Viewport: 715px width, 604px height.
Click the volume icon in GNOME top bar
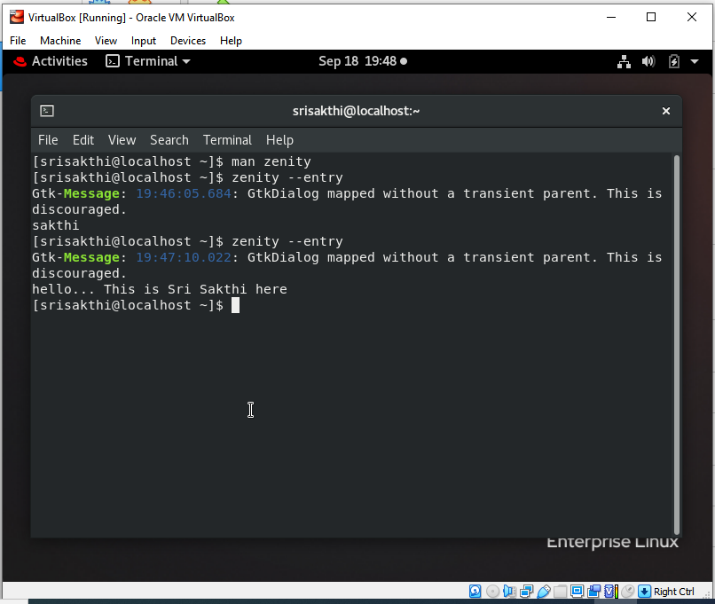648,61
